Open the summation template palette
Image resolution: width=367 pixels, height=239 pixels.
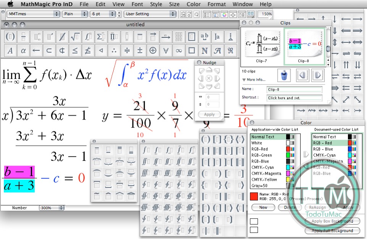coord(101,37)
